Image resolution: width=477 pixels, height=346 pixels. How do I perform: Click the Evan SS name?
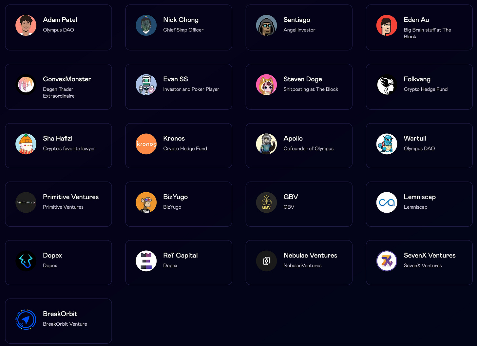(176, 79)
